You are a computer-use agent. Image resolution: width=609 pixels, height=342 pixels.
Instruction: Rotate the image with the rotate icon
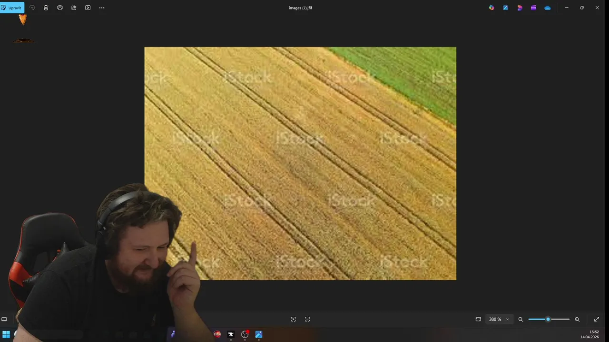point(32,8)
